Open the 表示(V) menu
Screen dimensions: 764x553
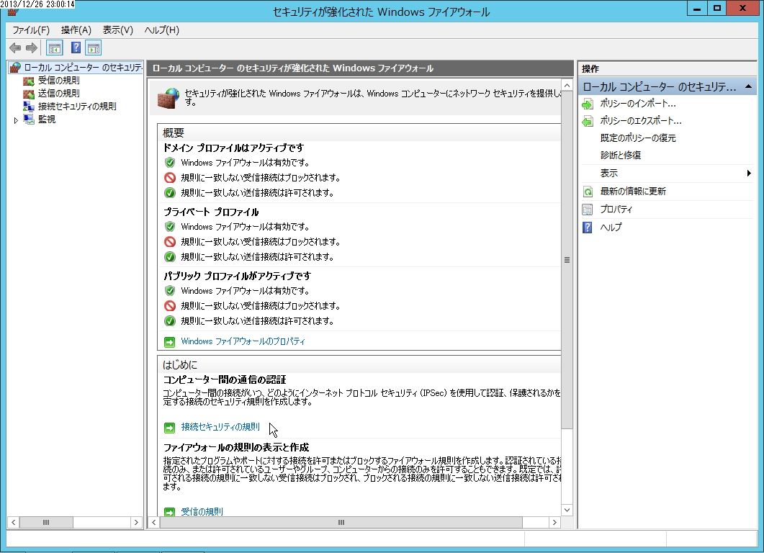click(x=118, y=30)
